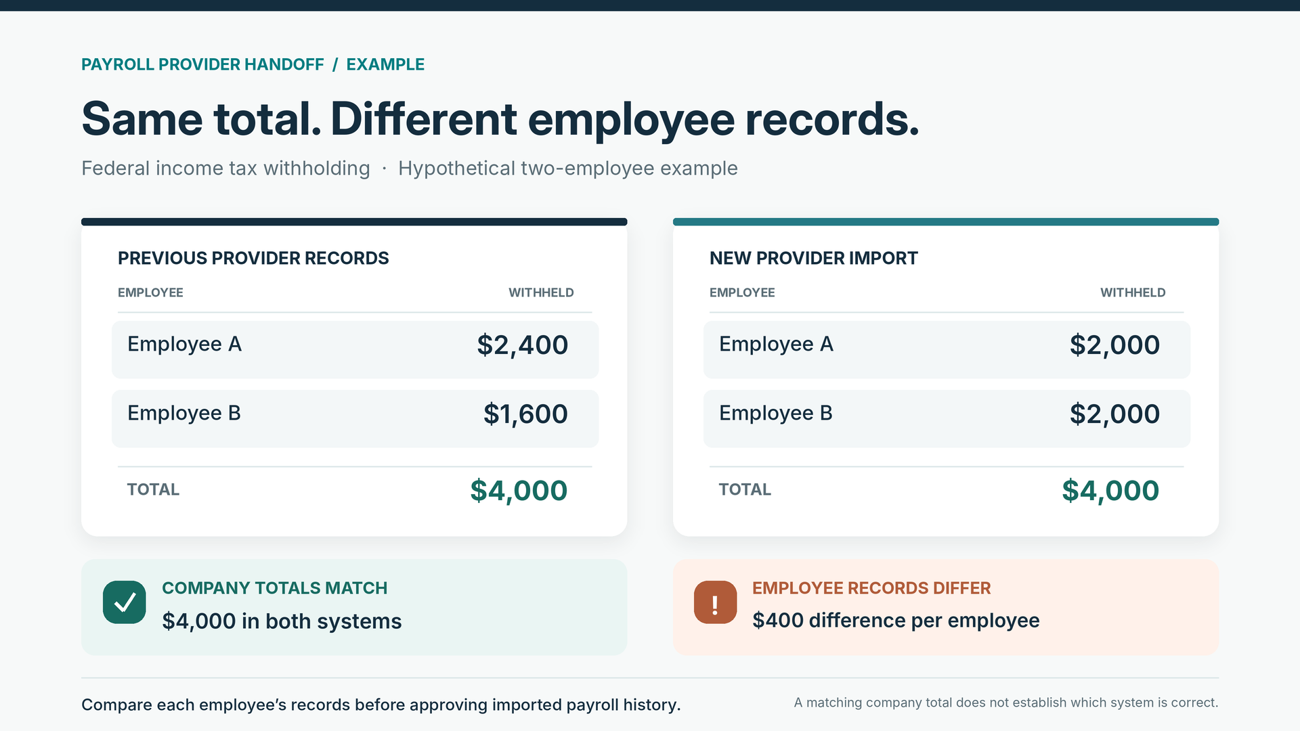The width and height of the screenshot is (1300, 731).
Task: Click 'Federal income tax withholding' subtitle
Action: (x=225, y=168)
